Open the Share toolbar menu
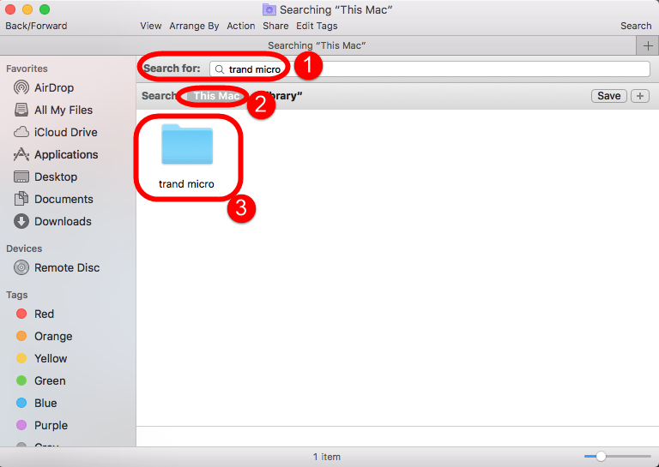 pyautogui.click(x=275, y=26)
